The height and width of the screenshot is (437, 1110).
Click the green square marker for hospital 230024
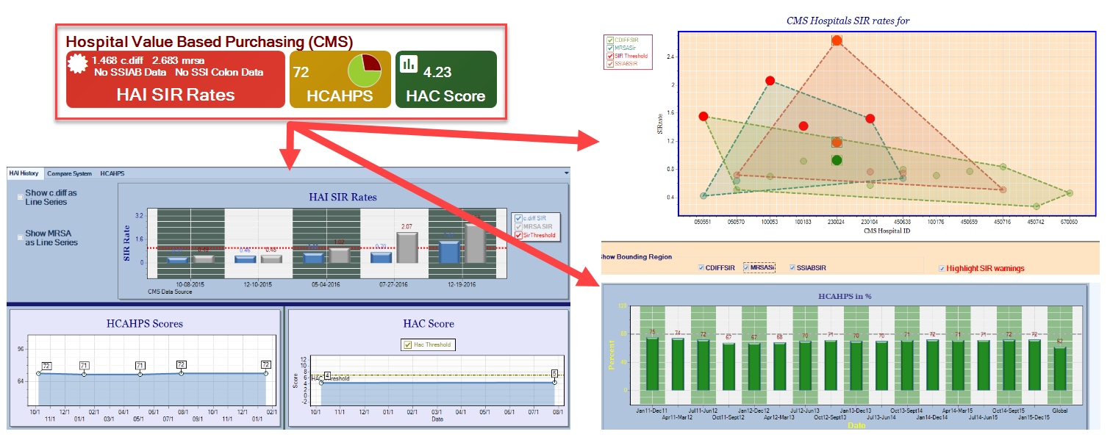[837, 160]
